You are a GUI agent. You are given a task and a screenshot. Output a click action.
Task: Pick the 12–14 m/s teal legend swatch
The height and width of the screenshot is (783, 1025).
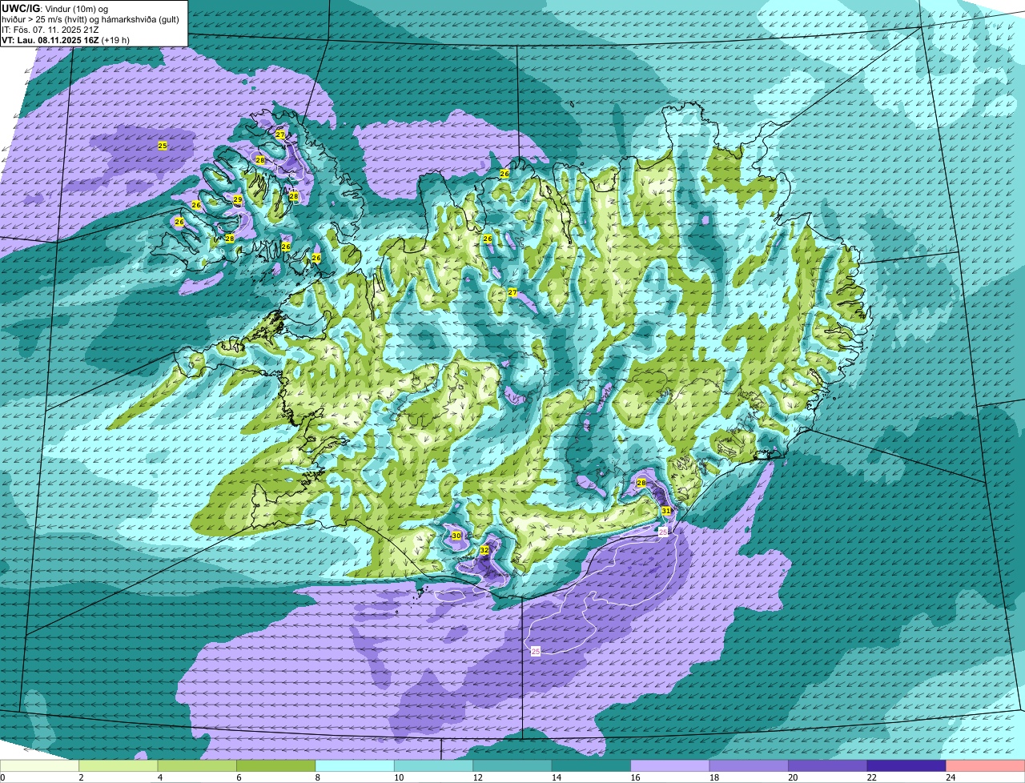tap(512, 766)
